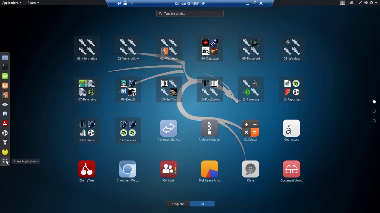Image resolution: width=380 pixels, height=213 pixels.
Task: Open the 02-Vulnerability folder
Action: (128, 49)
